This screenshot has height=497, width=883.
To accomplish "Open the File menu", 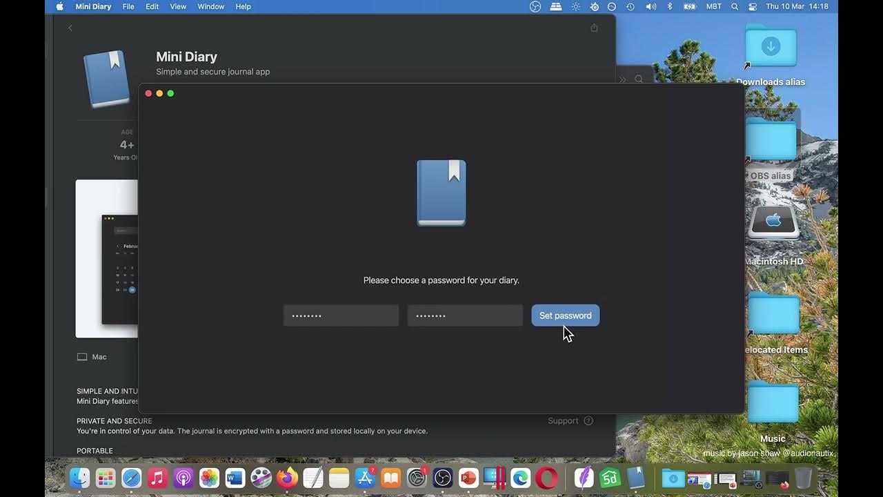I will pos(128,6).
